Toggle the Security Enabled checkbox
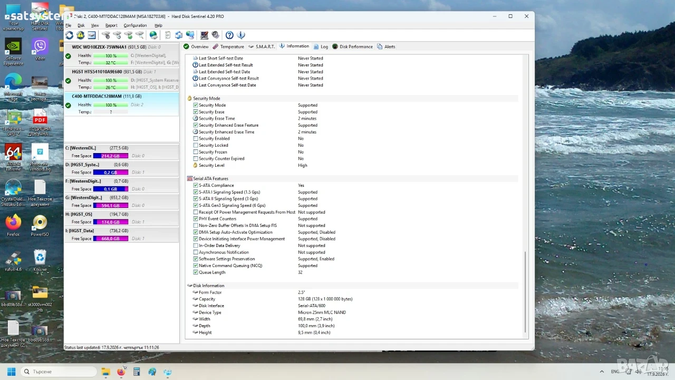Image resolution: width=675 pixels, height=380 pixels. coord(196,139)
